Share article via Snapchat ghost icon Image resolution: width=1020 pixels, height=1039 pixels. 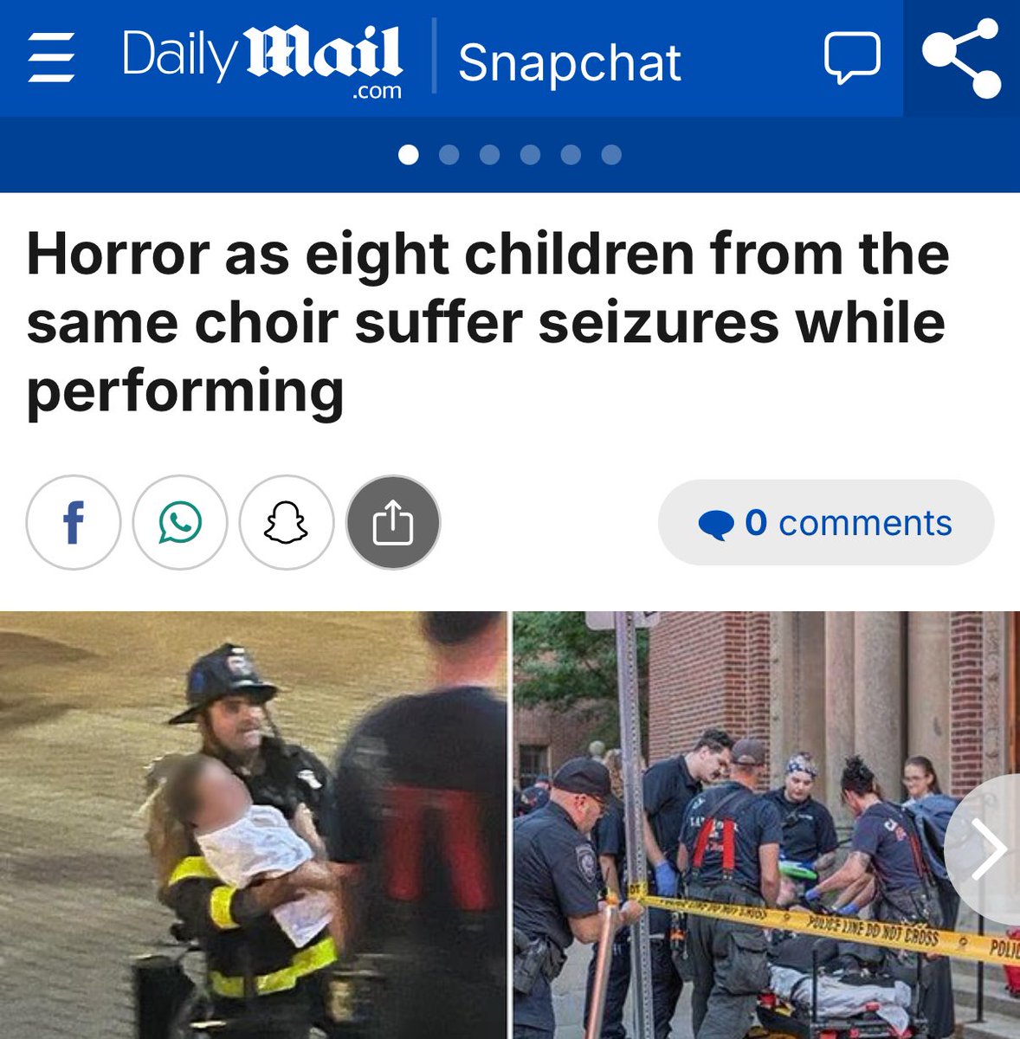[287, 522]
